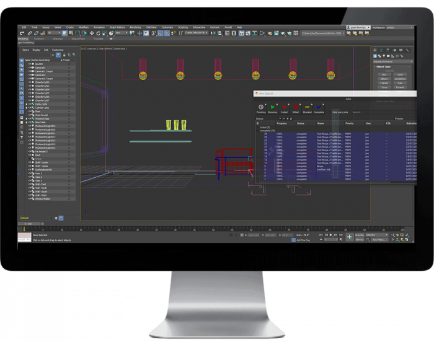Viewport: 434px width, 342px height.
Task: Open the Hierarchy tab in command panel
Action: pos(387,50)
